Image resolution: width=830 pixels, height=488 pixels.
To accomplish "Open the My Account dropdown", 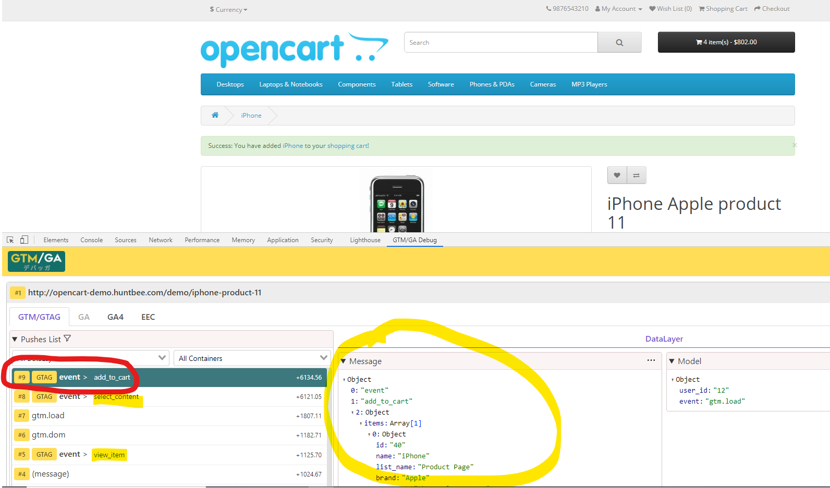I will 618,9.
